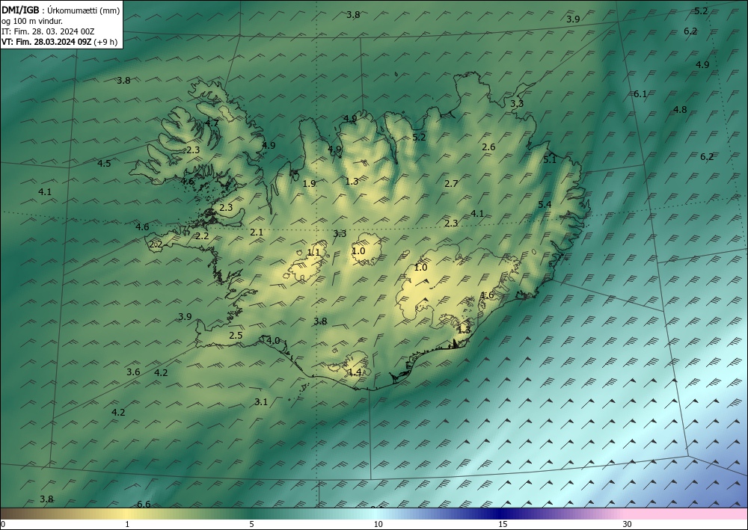The height and width of the screenshot is (530, 748).
Task: Click the dark navy segment of the colour bar
Action: (498, 514)
